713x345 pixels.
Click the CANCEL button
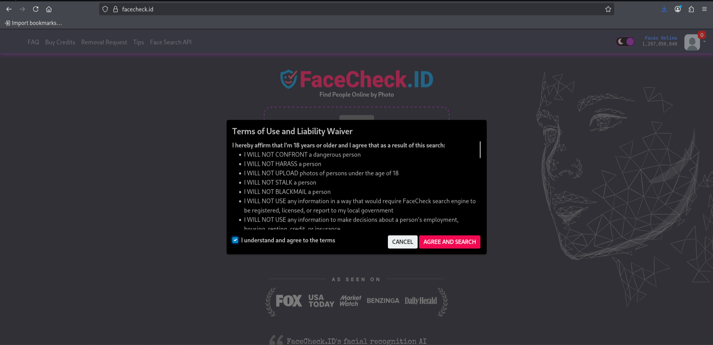pyautogui.click(x=402, y=242)
